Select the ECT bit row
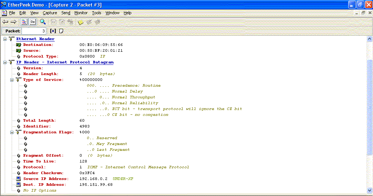Screen dimensions: 373x196 [164, 109]
